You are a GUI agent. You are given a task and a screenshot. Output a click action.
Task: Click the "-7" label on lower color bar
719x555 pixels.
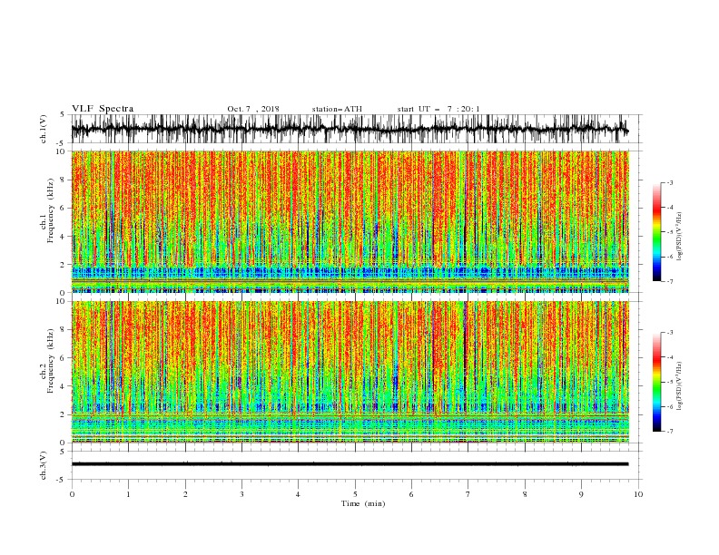[670, 431]
